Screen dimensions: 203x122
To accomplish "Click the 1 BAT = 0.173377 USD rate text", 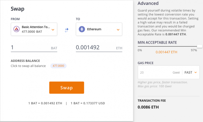I will (x=88, y=103).
